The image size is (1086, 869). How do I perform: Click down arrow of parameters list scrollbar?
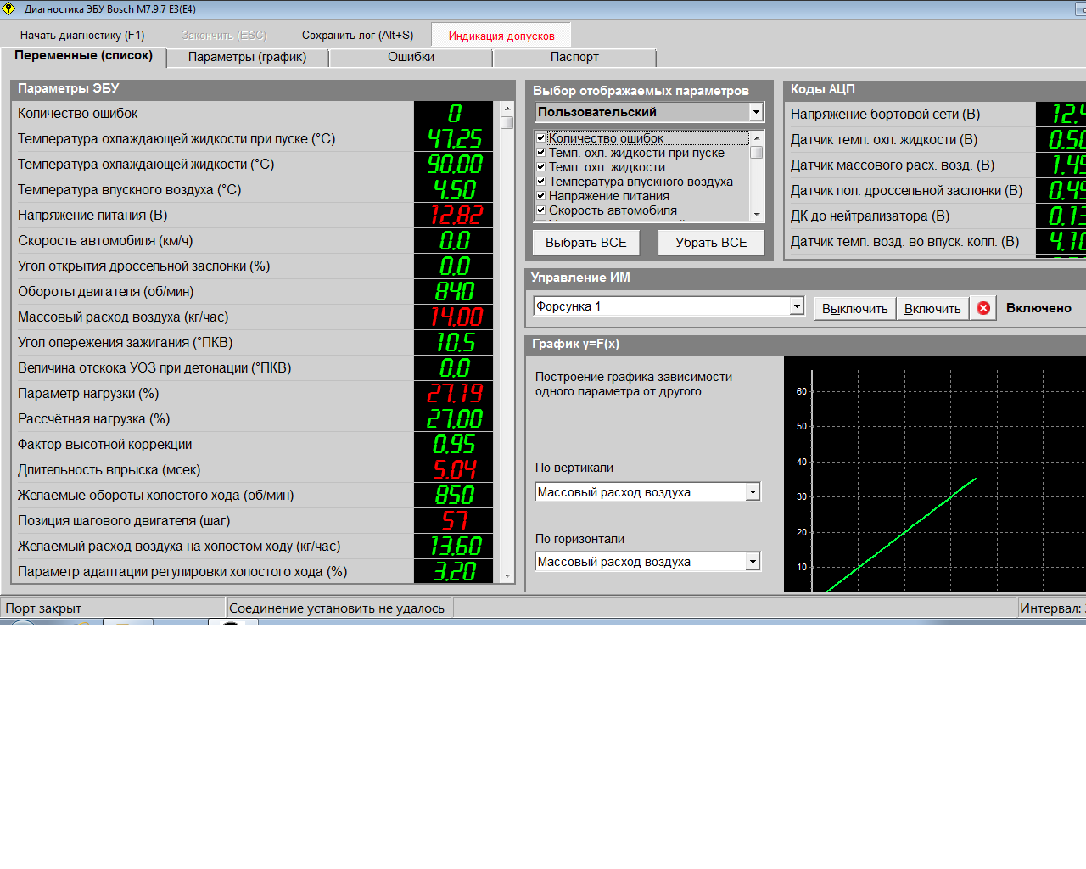pyautogui.click(x=507, y=576)
